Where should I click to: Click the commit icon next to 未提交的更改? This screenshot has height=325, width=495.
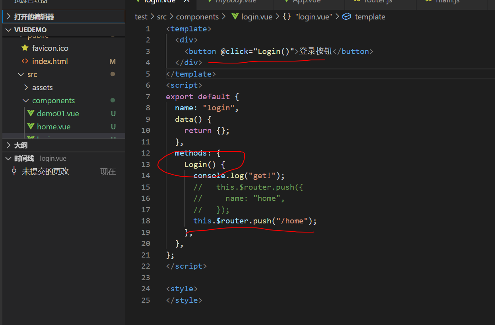(x=14, y=171)
